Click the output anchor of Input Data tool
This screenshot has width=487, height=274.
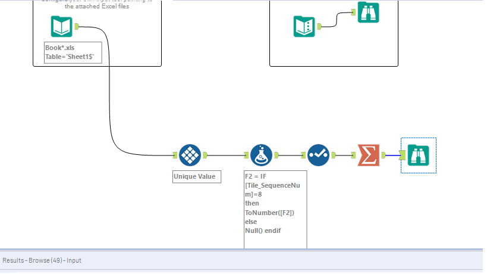click(x=77, y=26)
